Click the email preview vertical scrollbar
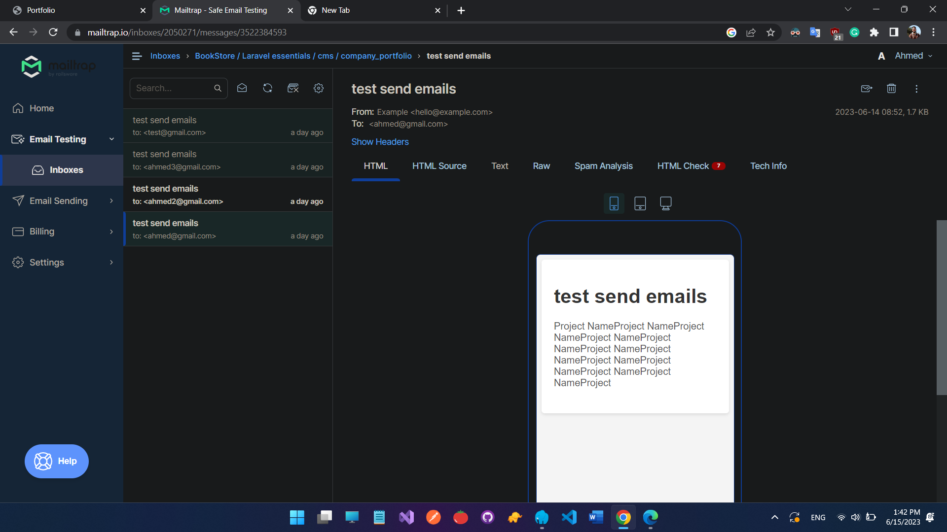This screenshot has width=947, height=532. tap(941, 307)
